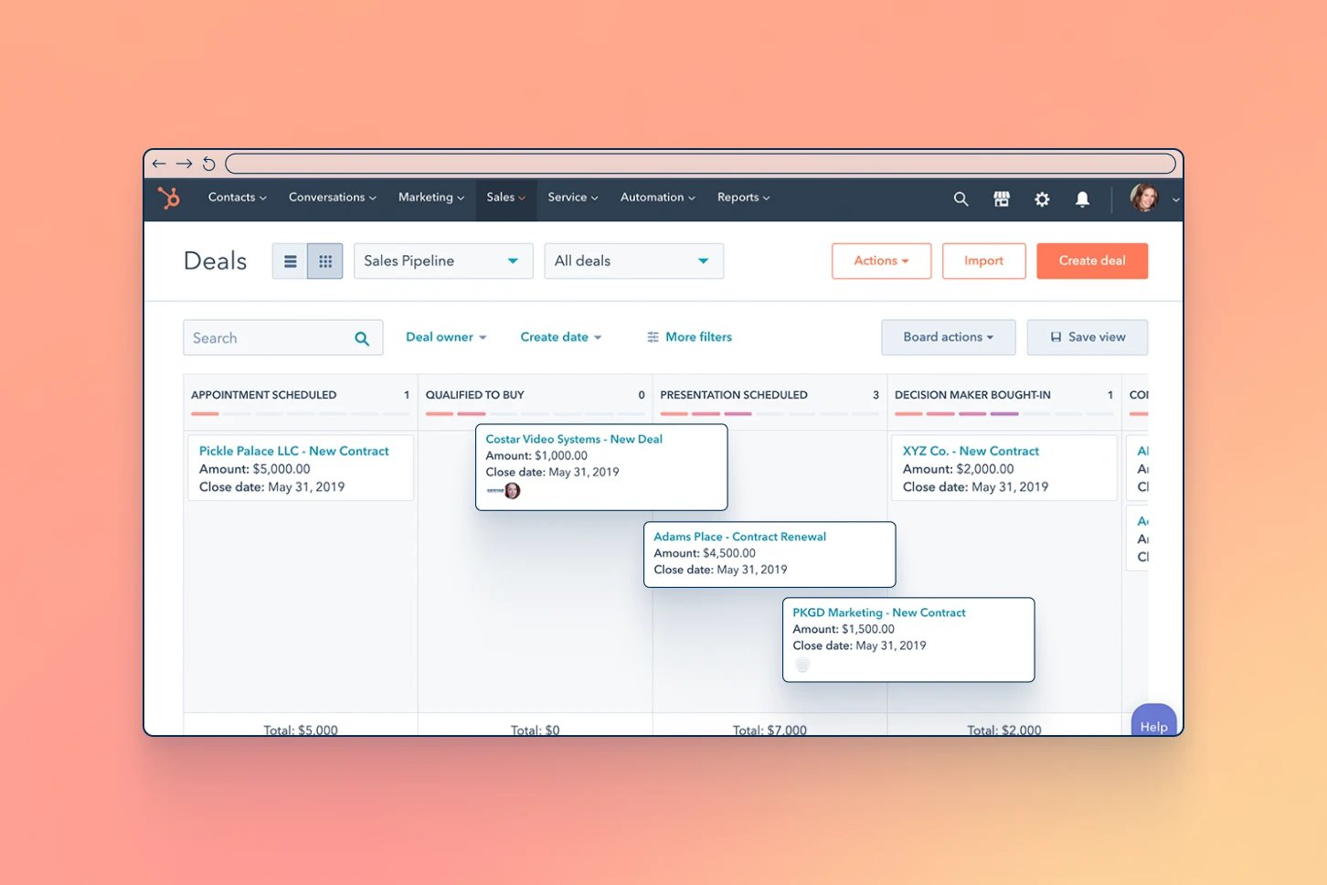Open the Contacts menu

tap(238, 197)
